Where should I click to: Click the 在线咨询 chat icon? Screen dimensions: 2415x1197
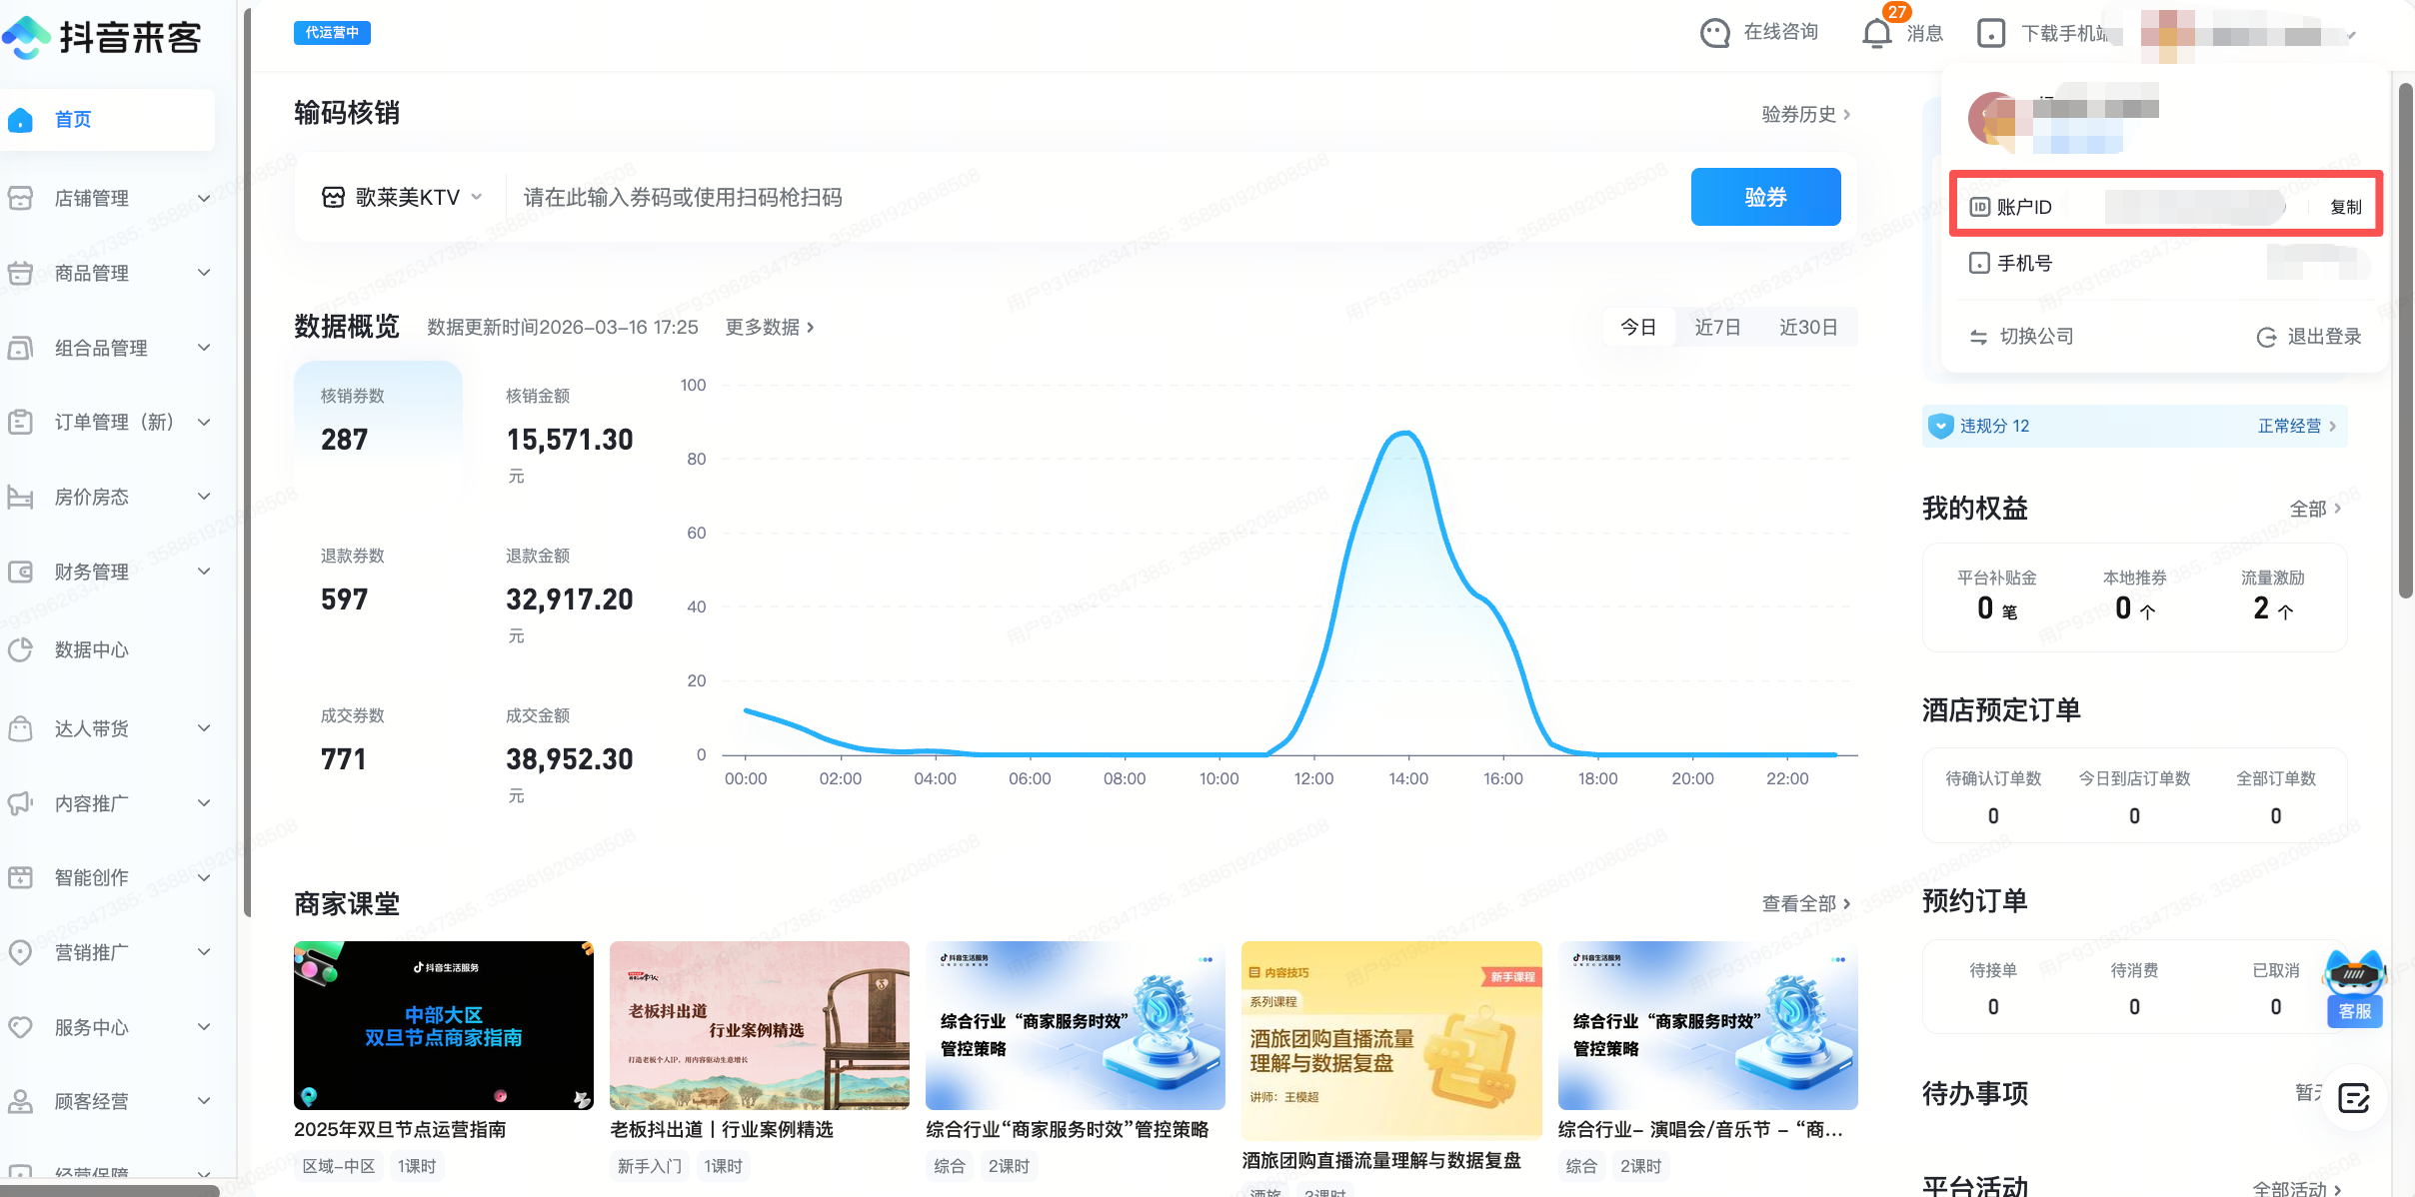(x=1714, y=32)
